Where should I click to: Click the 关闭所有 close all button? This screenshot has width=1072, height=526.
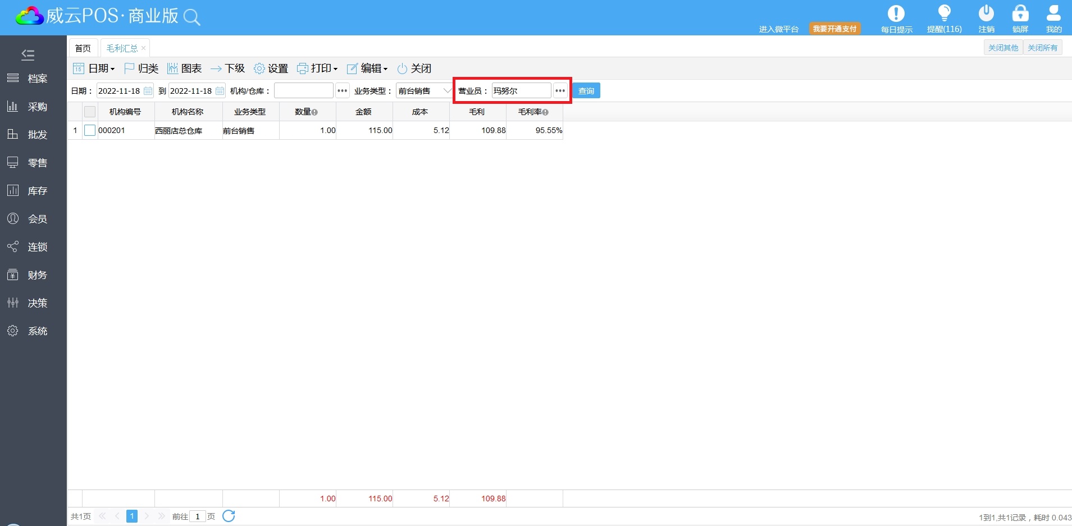[x=1042, y=48]
